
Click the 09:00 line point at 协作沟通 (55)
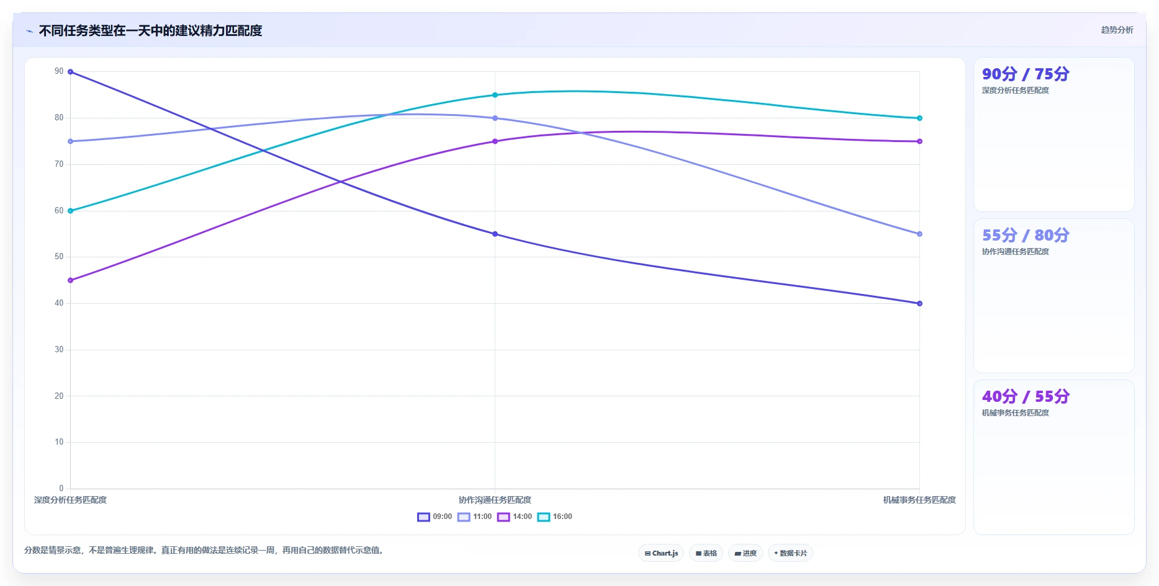[x=495, y=234]
